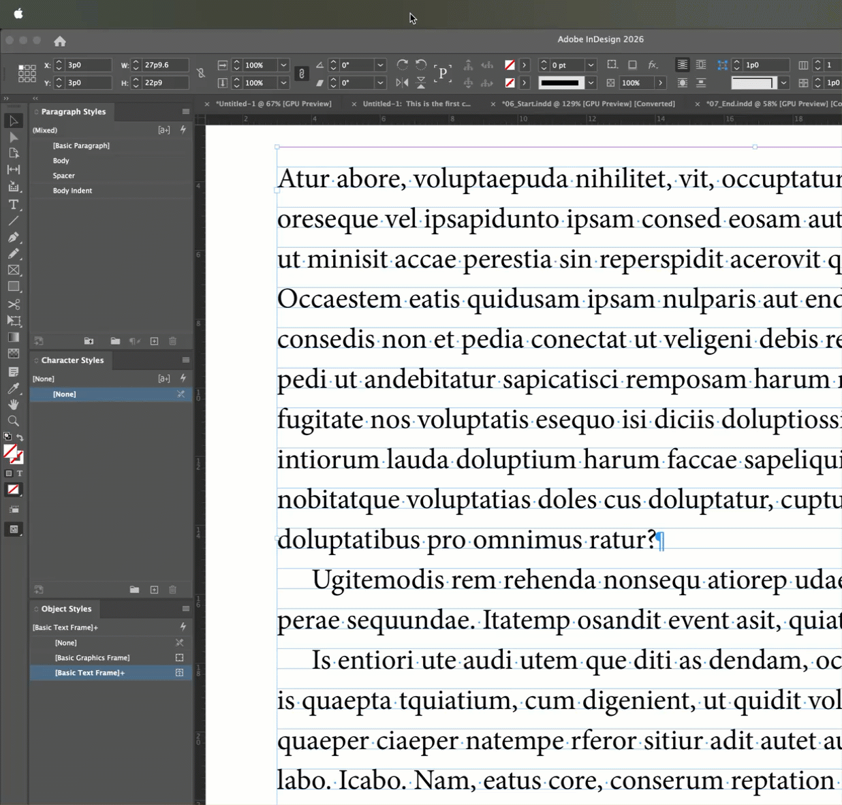
Task: Open the stroke type dropdown
Action: (x=591, y=83)
